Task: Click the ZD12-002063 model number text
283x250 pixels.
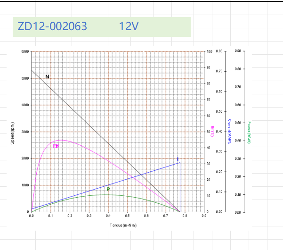Action: 52,26
